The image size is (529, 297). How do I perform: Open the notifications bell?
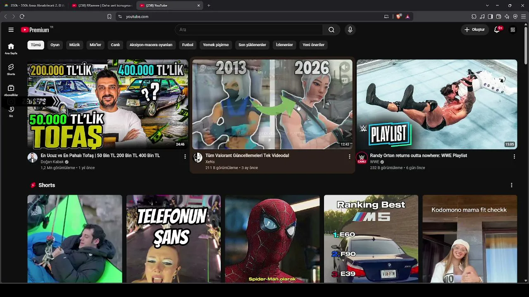click(x=497, y=30)
